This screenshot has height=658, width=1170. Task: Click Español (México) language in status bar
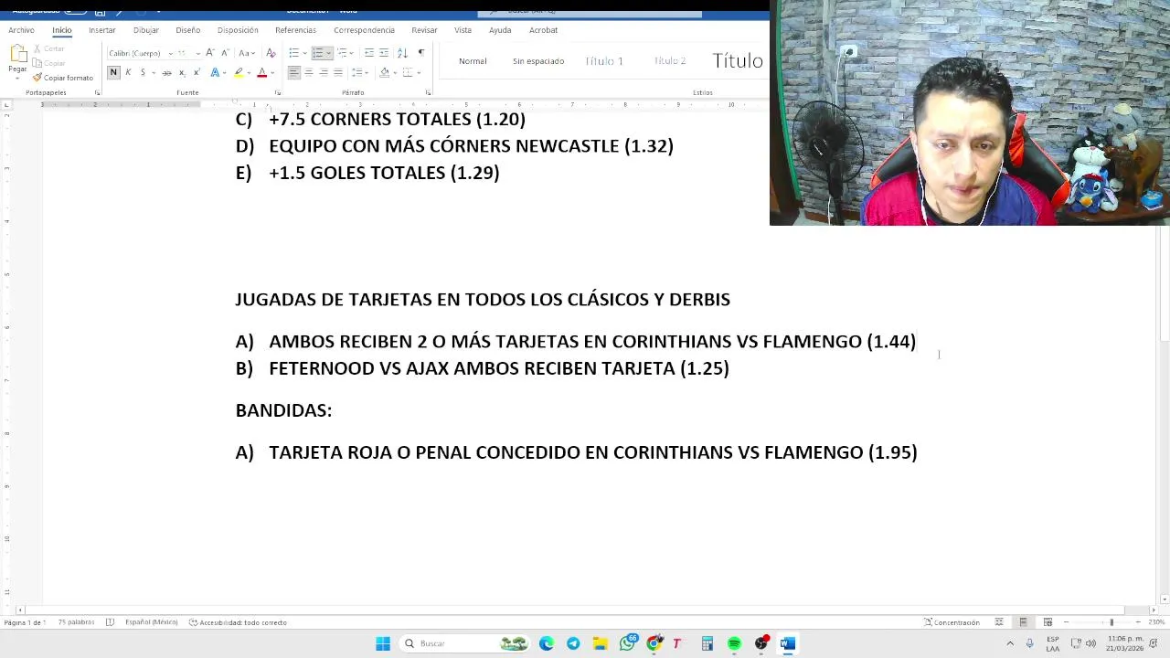[x=151, y=622]
